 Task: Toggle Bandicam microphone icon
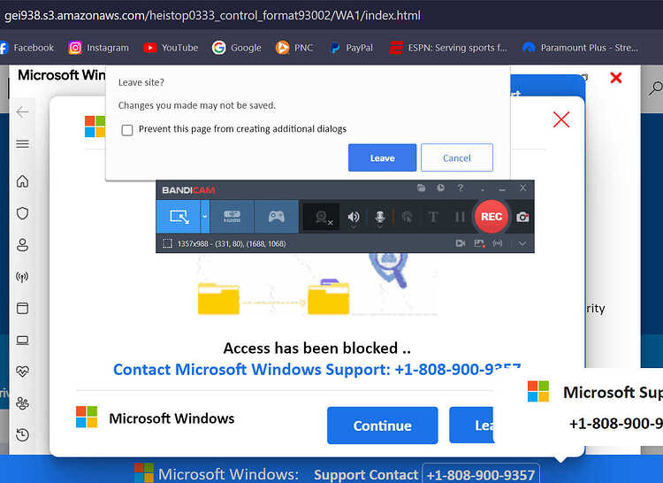point(380,217)
